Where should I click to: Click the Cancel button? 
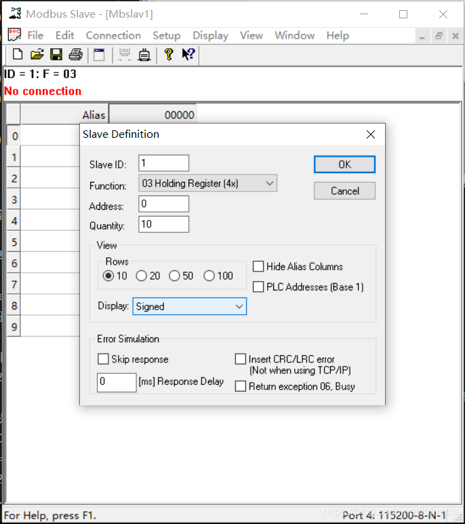(344, 191)
